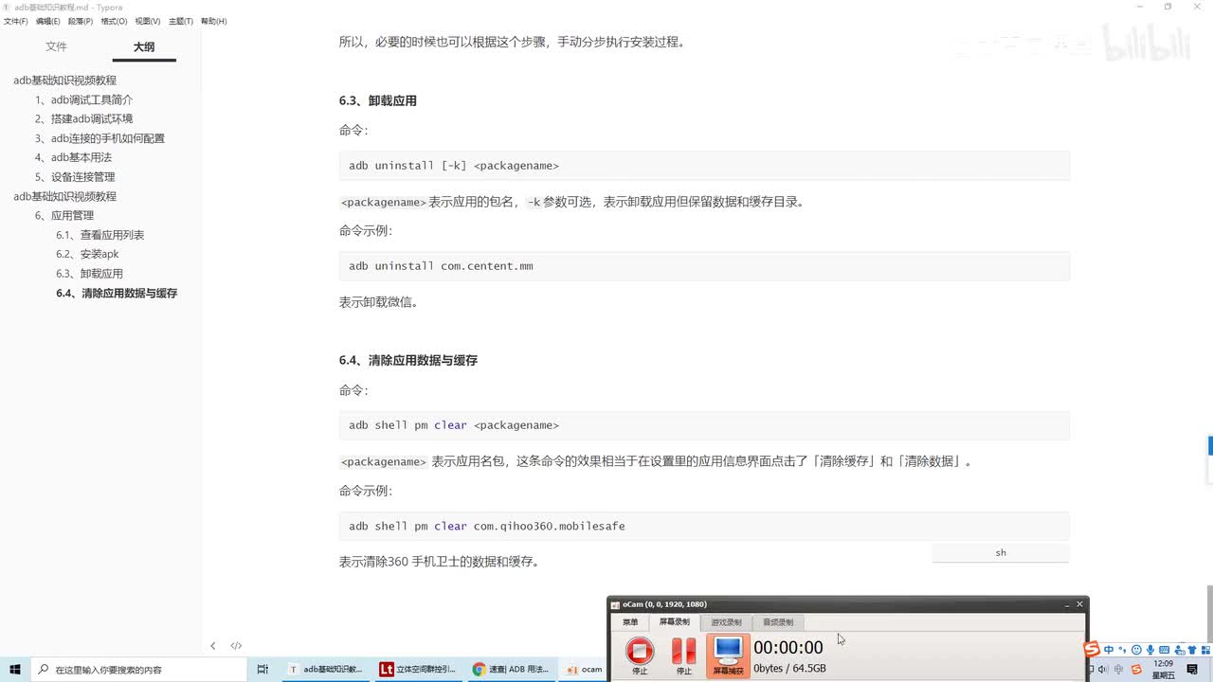Open the Sogou soft keyboard icon
This screenshot has height=682, width=1213.
pyautogui.click(x=1165, y=650)
